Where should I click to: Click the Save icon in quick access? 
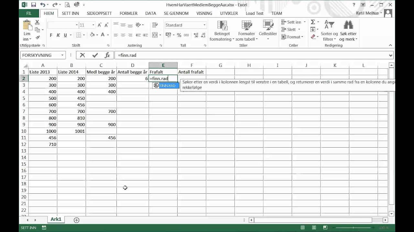pyautogui.click(x=33, y=5)
